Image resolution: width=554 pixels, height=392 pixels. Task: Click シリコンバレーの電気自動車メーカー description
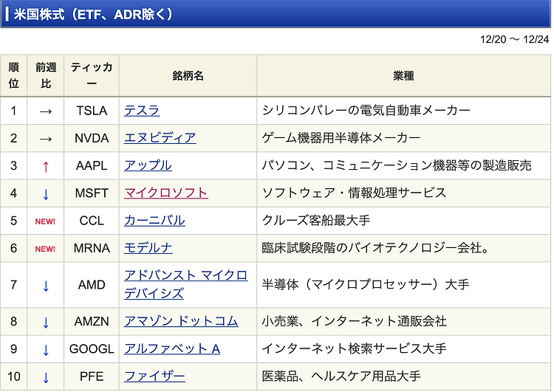click(366, 111)
